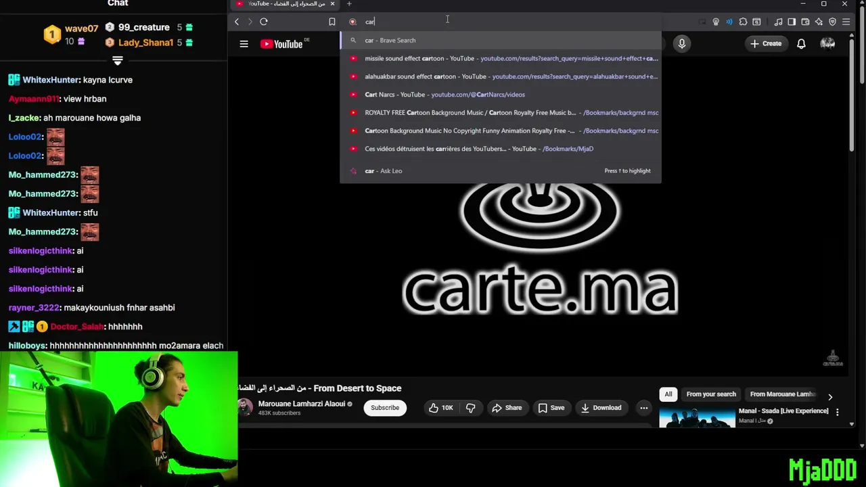The height and width of the screenshot is (487, 866).
Task: Like the video with thumbs-up 10K
Action: pyautogui.click(x=441, y=408)
